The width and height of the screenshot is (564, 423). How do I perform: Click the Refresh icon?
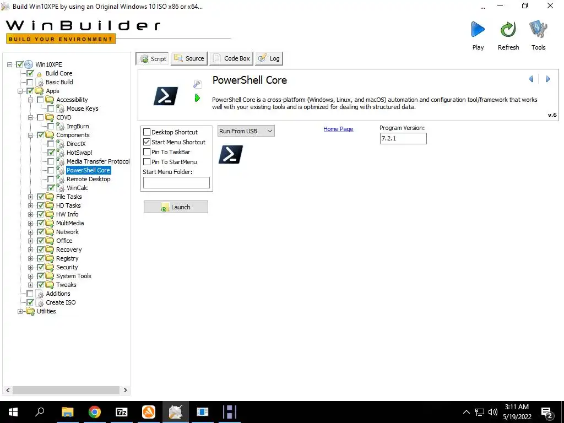coord(508,30)
